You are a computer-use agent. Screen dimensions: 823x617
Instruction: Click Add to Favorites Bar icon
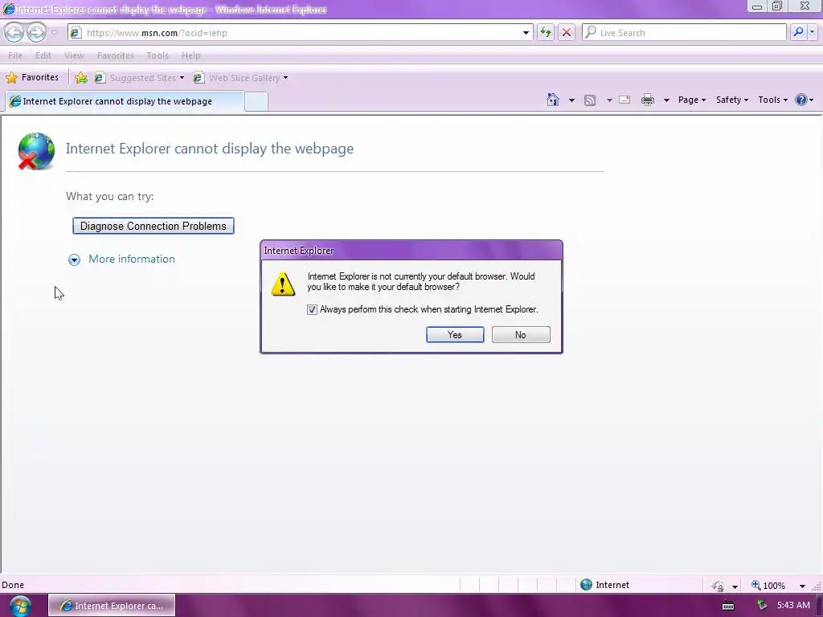(x=81, y=78)
